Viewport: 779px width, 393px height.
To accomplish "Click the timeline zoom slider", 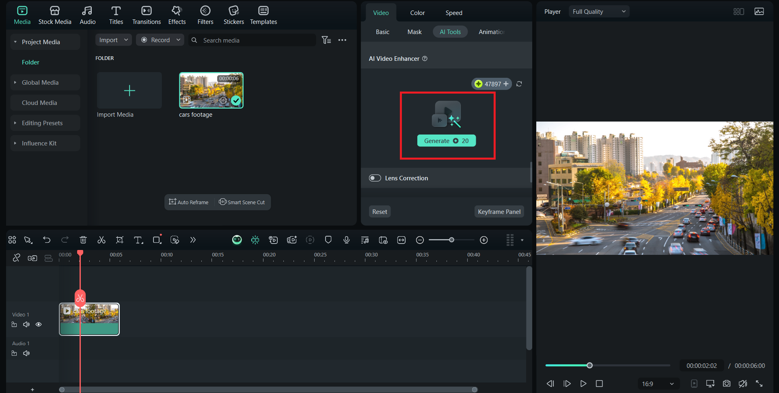I will click(x=451, y=240).
